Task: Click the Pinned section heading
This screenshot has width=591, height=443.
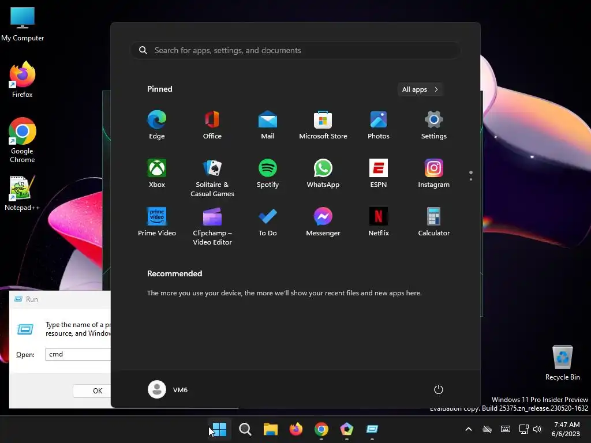Action: click(x=160, y=89)
